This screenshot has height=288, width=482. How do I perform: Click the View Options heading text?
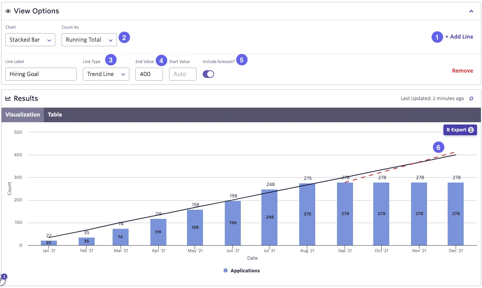pyautogui.click(x=36, y=11)
